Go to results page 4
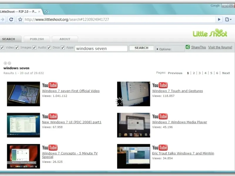Viewport: 235px width, 176px height. point(205,73)
